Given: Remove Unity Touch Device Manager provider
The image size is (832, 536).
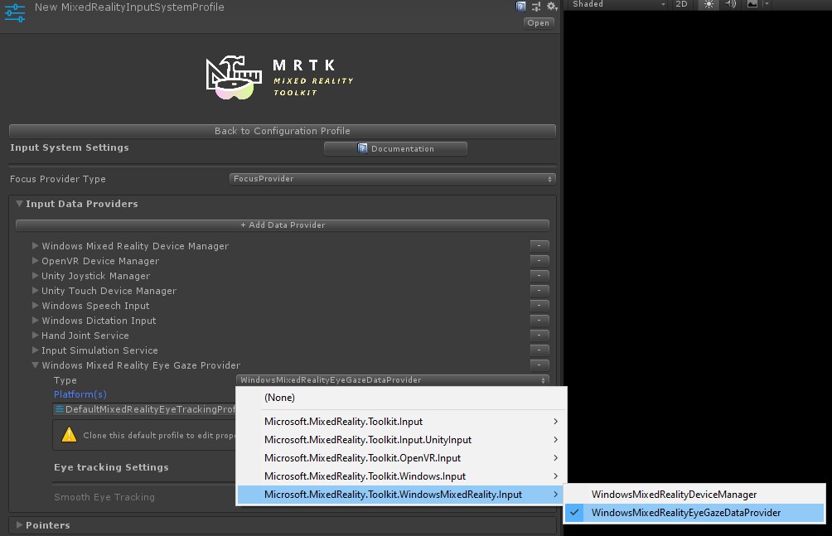Looking at the screenshot, I should tap(539, 290).
